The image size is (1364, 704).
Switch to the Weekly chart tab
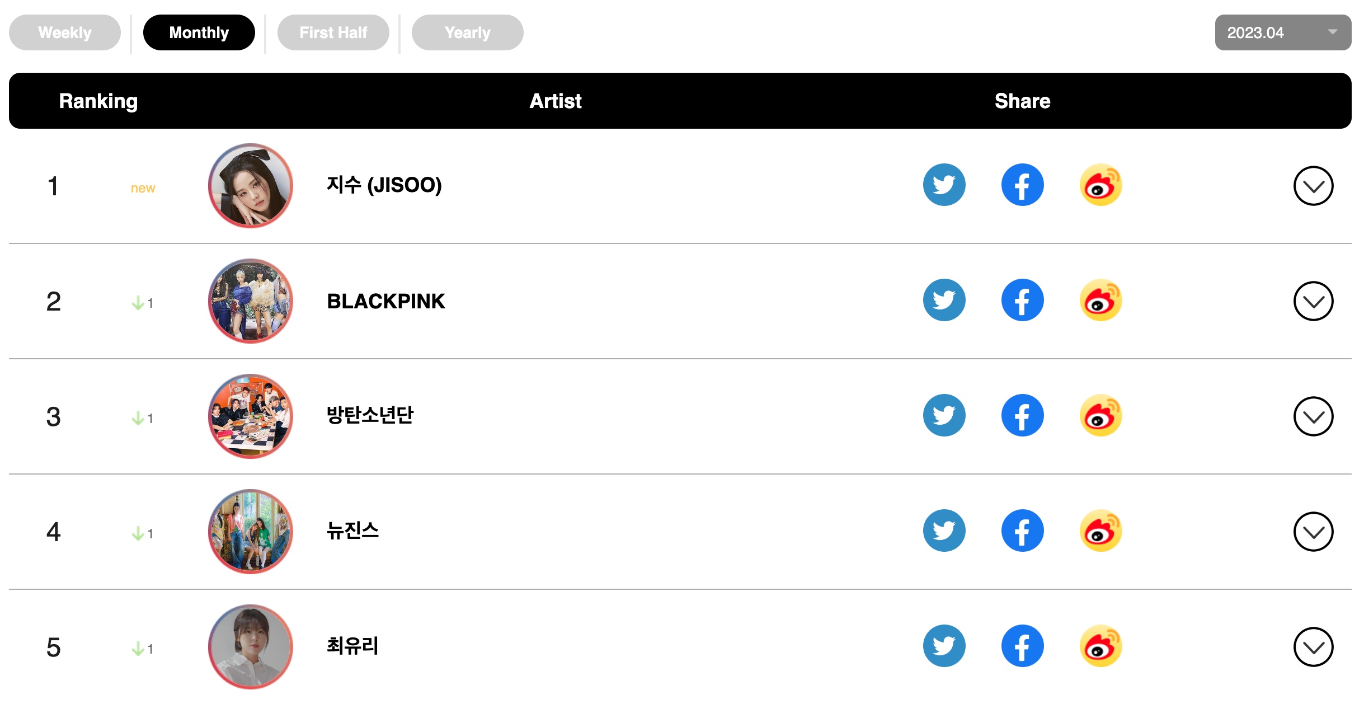click(65, 32)
